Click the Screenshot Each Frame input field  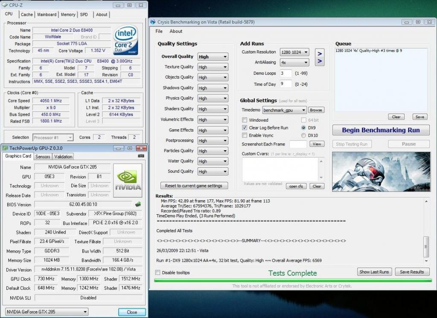pyautogui.click(x=298, y=144)
